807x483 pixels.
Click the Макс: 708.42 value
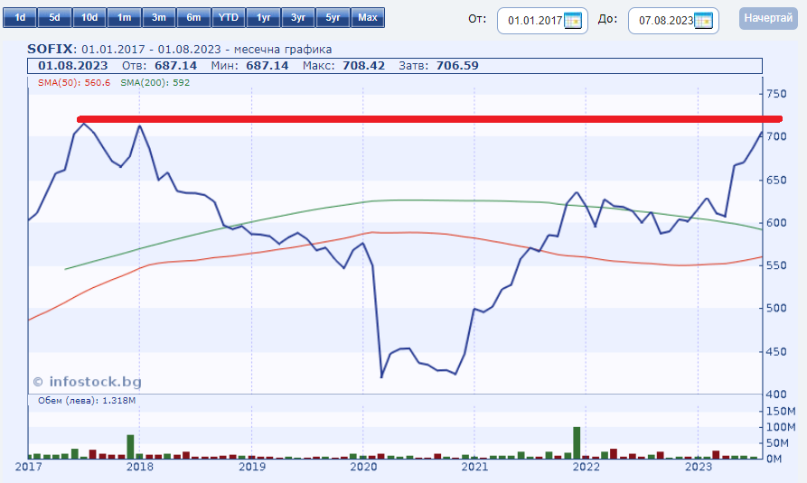[343, 66]
